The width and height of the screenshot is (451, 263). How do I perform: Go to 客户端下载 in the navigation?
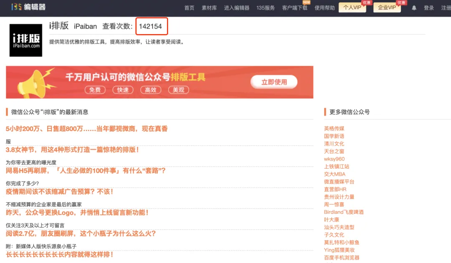tap(294, 8)
